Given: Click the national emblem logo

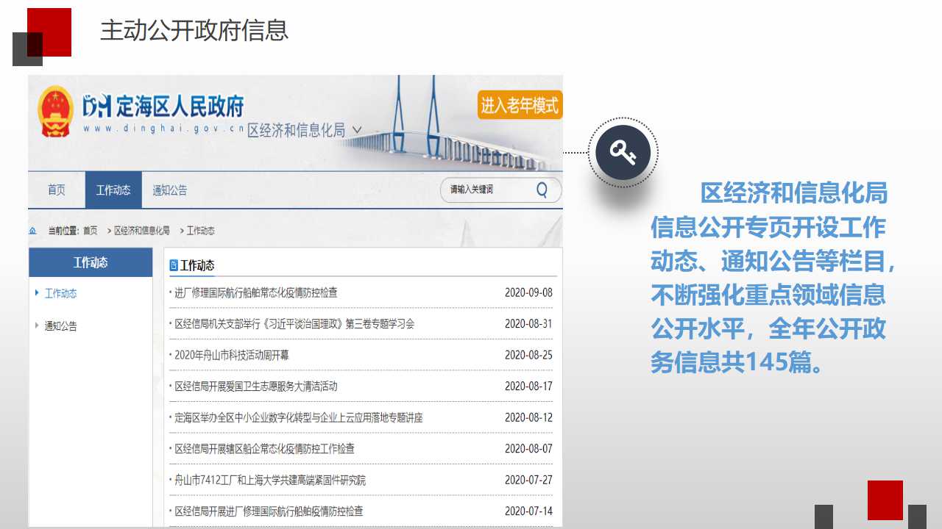Looking at the screenshot, I should coord(56,111).
